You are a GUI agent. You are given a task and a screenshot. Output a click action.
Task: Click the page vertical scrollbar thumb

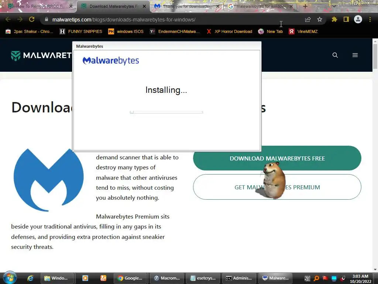(375, 56)
